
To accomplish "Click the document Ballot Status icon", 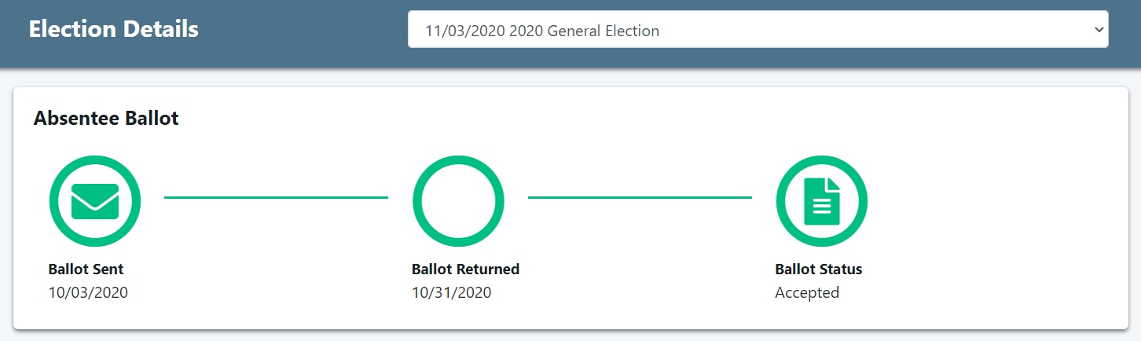I will pyautogui.click(x=821, y=201).
